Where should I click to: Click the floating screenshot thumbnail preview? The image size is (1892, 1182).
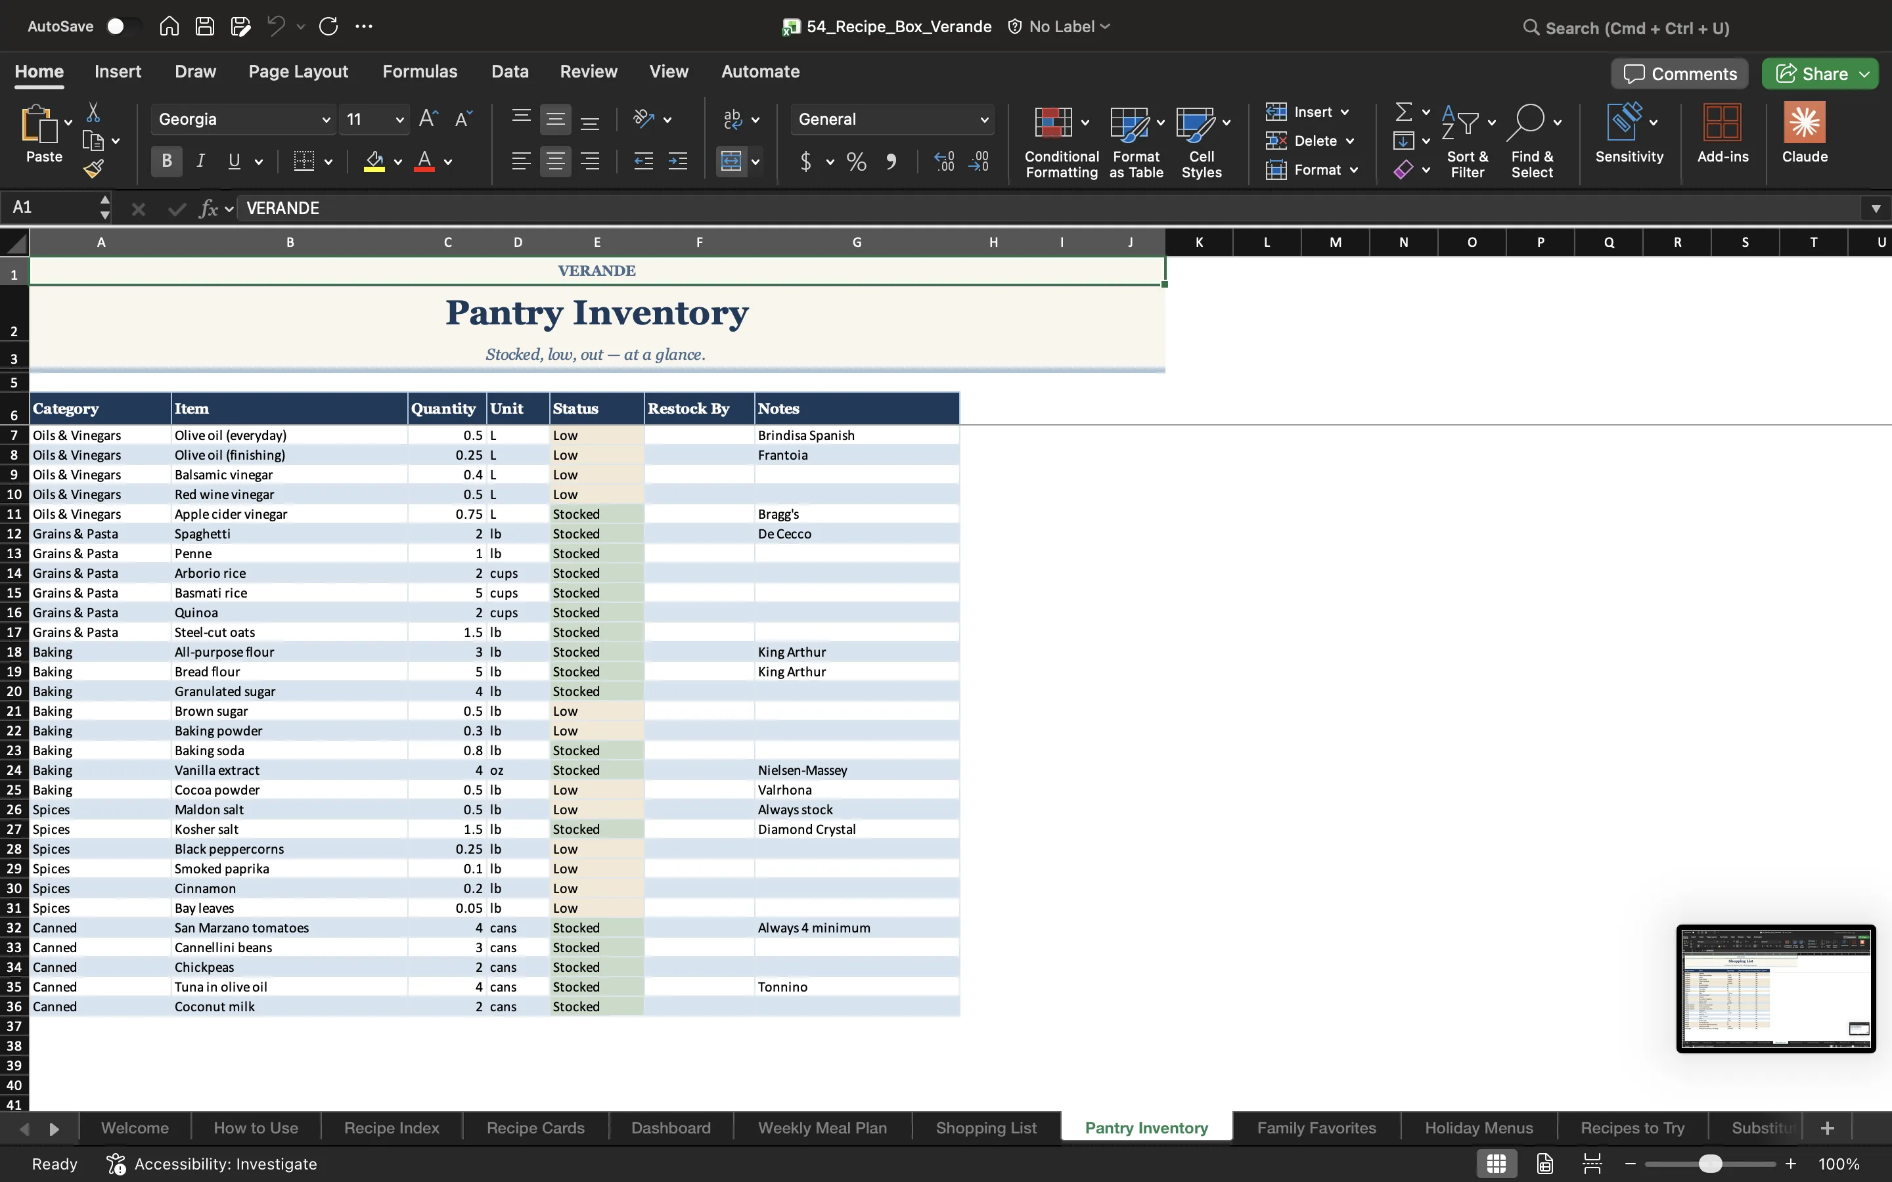click(x=1776, y=988)
